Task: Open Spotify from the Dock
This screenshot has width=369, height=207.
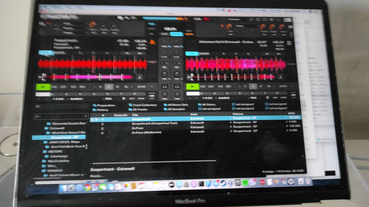Action: 245,183
